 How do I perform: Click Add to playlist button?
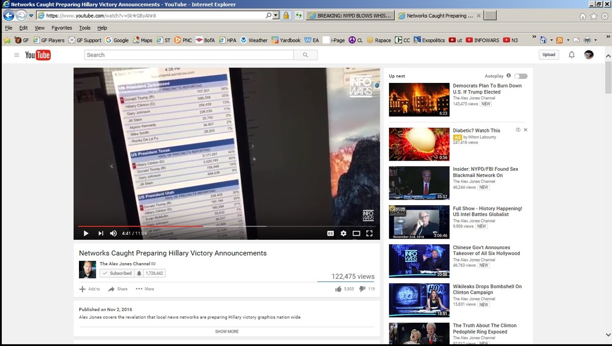[90, 289]
